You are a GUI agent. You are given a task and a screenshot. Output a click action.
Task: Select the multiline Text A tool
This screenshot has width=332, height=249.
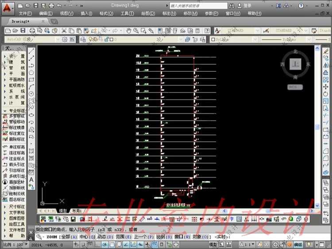pyautogui.click(x=31, y=179)
